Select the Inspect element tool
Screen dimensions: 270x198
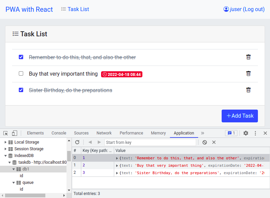(x=5, y=133)
